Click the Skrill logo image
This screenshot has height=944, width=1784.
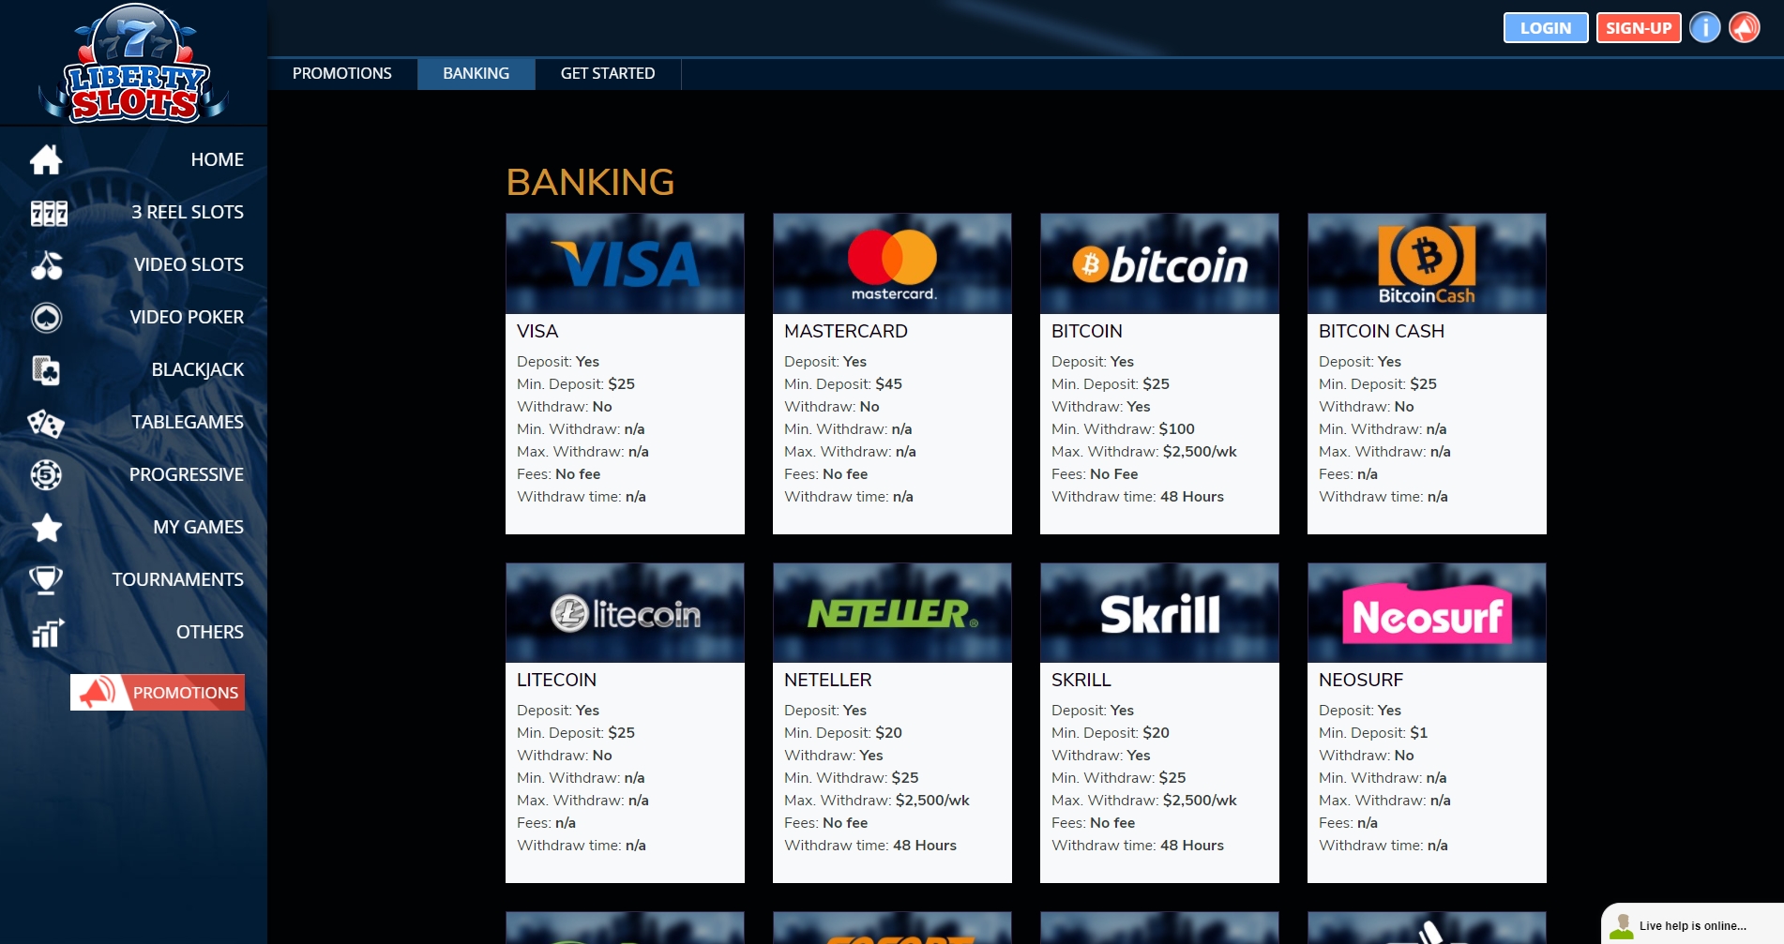coord(1159,613)
